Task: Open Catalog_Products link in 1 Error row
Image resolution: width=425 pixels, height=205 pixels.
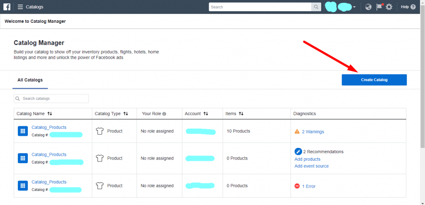Action: (x=49, y=182)
